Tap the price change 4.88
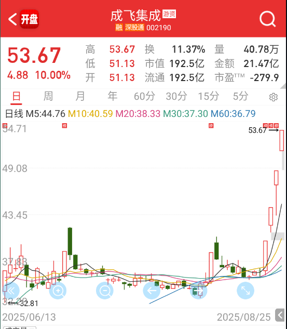The image size is (287, 329). click(18, 75)
